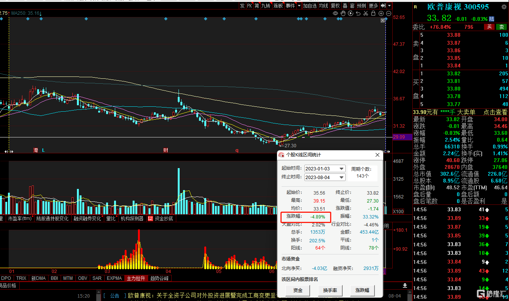Click the undo arrow icon above chart

tap(358, 13)
